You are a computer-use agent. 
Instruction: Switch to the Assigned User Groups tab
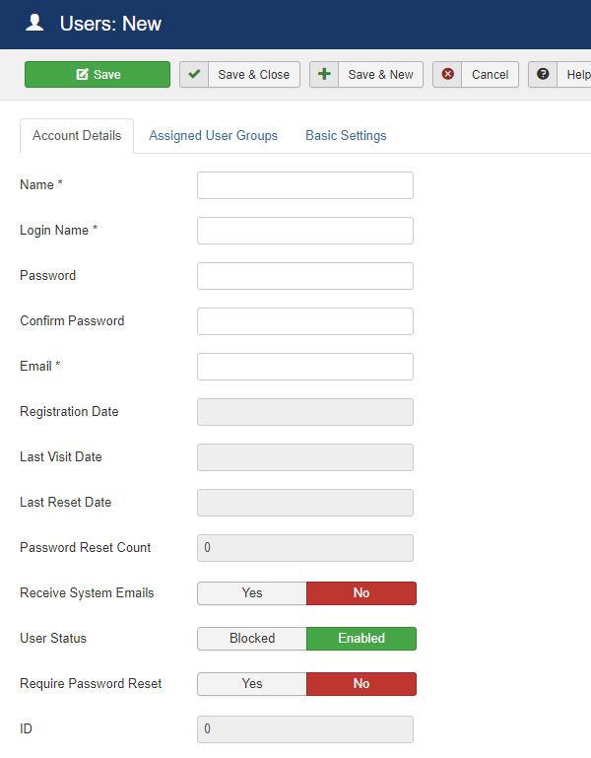click(x=213, y=136)
